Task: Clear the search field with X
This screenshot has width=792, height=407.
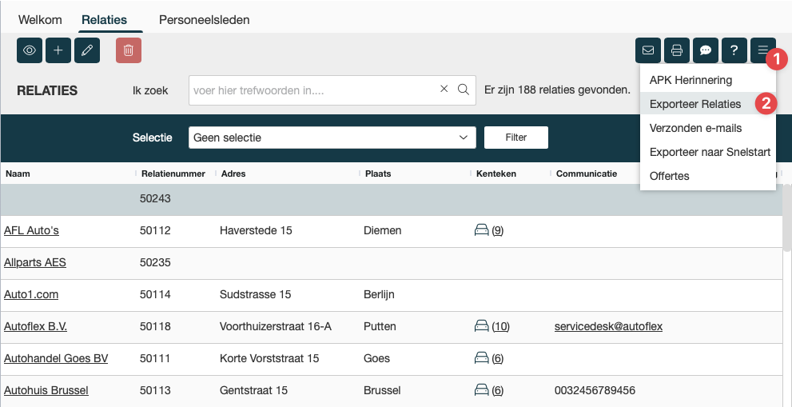Action: click(x=444, y=90)
